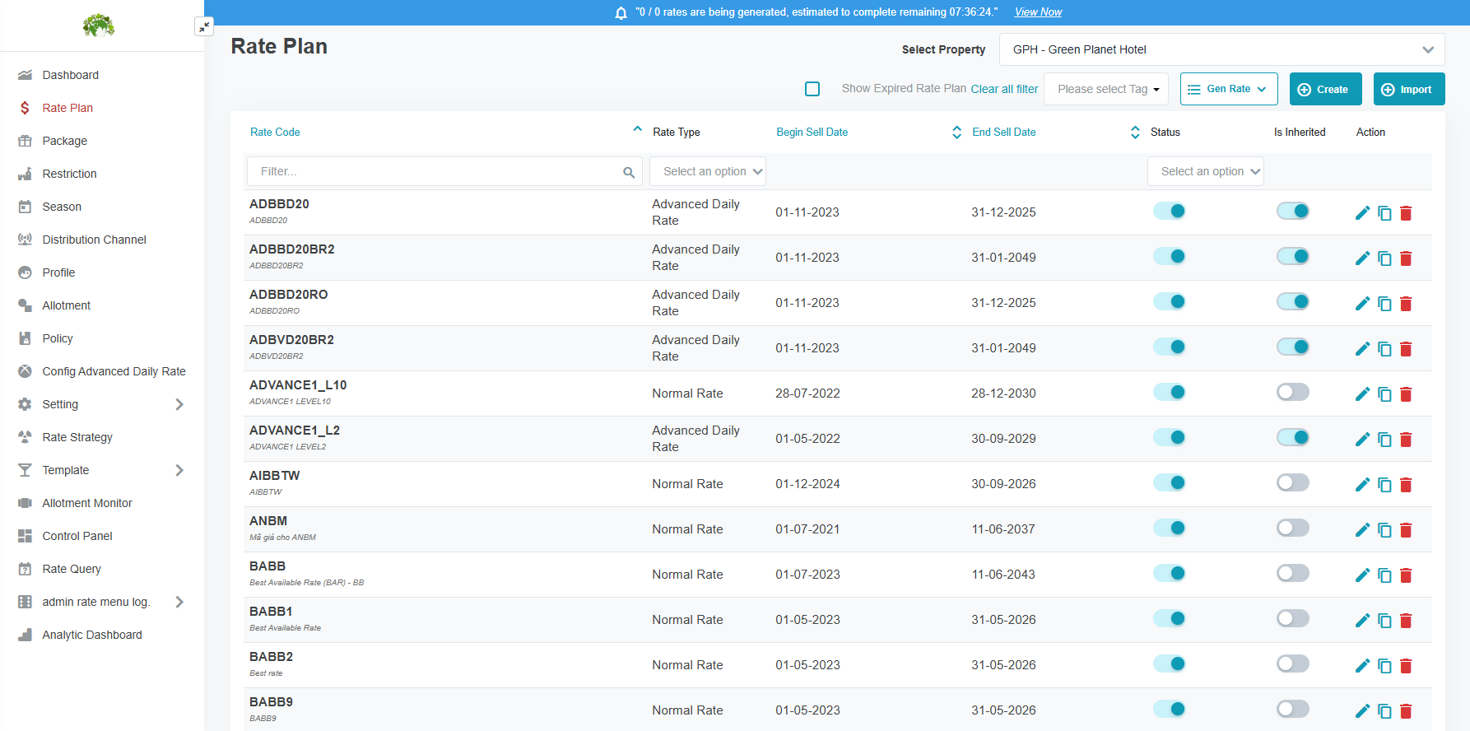This screenshot has width=1470, height=731.
Task: Click the edit pencil icon for ADBBD20
Action: coord(1362,213)
